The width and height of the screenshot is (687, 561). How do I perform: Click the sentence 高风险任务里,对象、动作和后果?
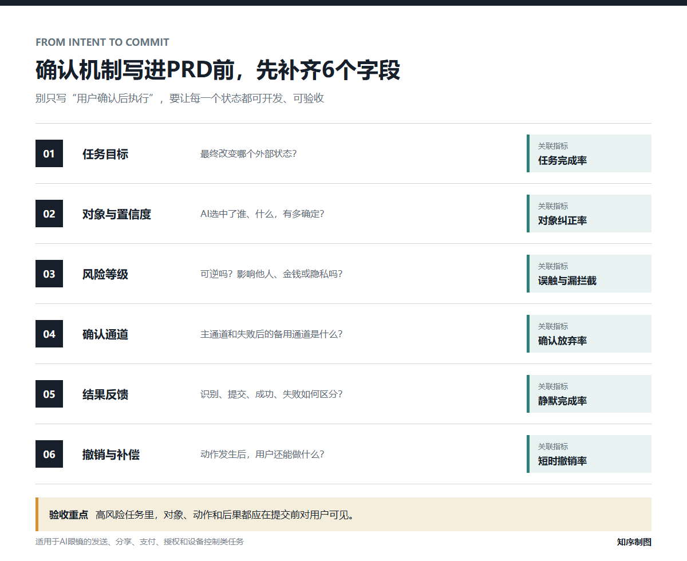click(x=225, y=515)
